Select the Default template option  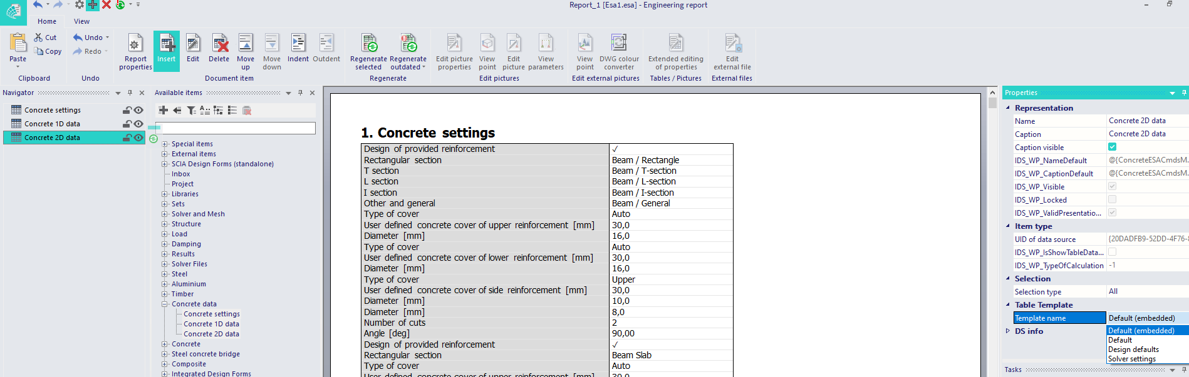click(x=1148, y=340)
